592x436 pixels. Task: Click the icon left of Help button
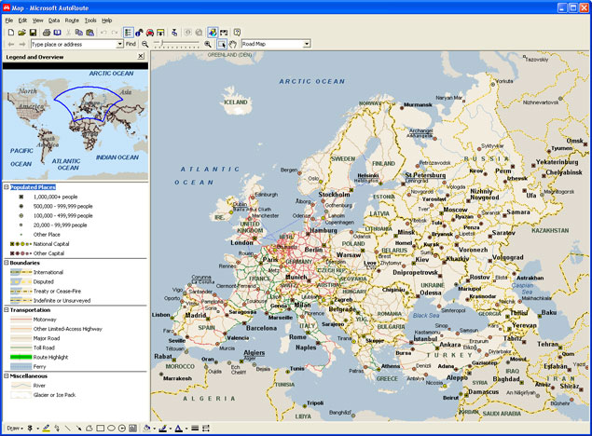(224, 33)
